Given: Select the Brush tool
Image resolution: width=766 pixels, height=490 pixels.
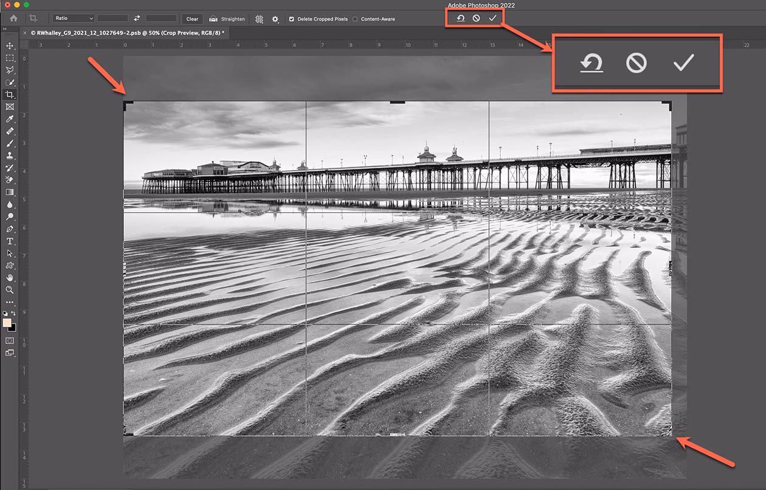Looking at the screenshot, I should (x=10, y=143).
